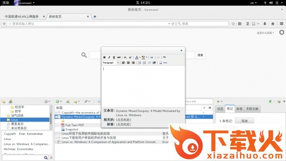
Task: Insert a numbered list
Action: [144, 63]
